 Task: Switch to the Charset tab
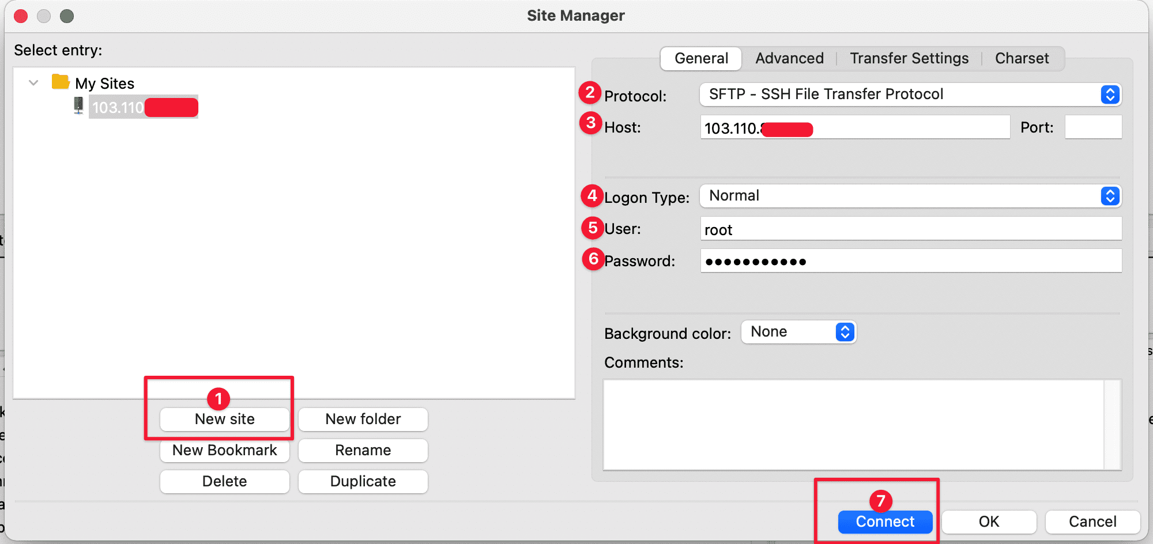1021,58
